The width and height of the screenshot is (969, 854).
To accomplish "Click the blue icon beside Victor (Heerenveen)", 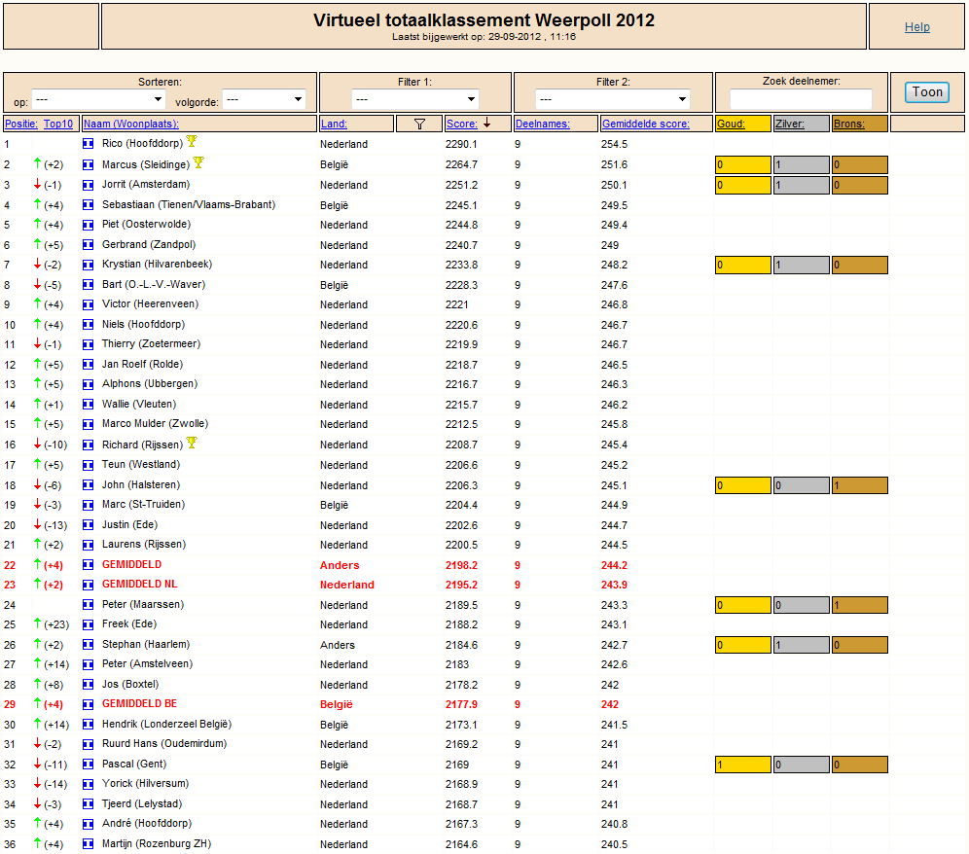I will tap(89, 304).
